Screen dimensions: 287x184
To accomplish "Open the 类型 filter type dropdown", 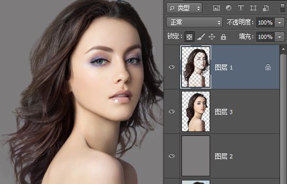I will [184, 8].
